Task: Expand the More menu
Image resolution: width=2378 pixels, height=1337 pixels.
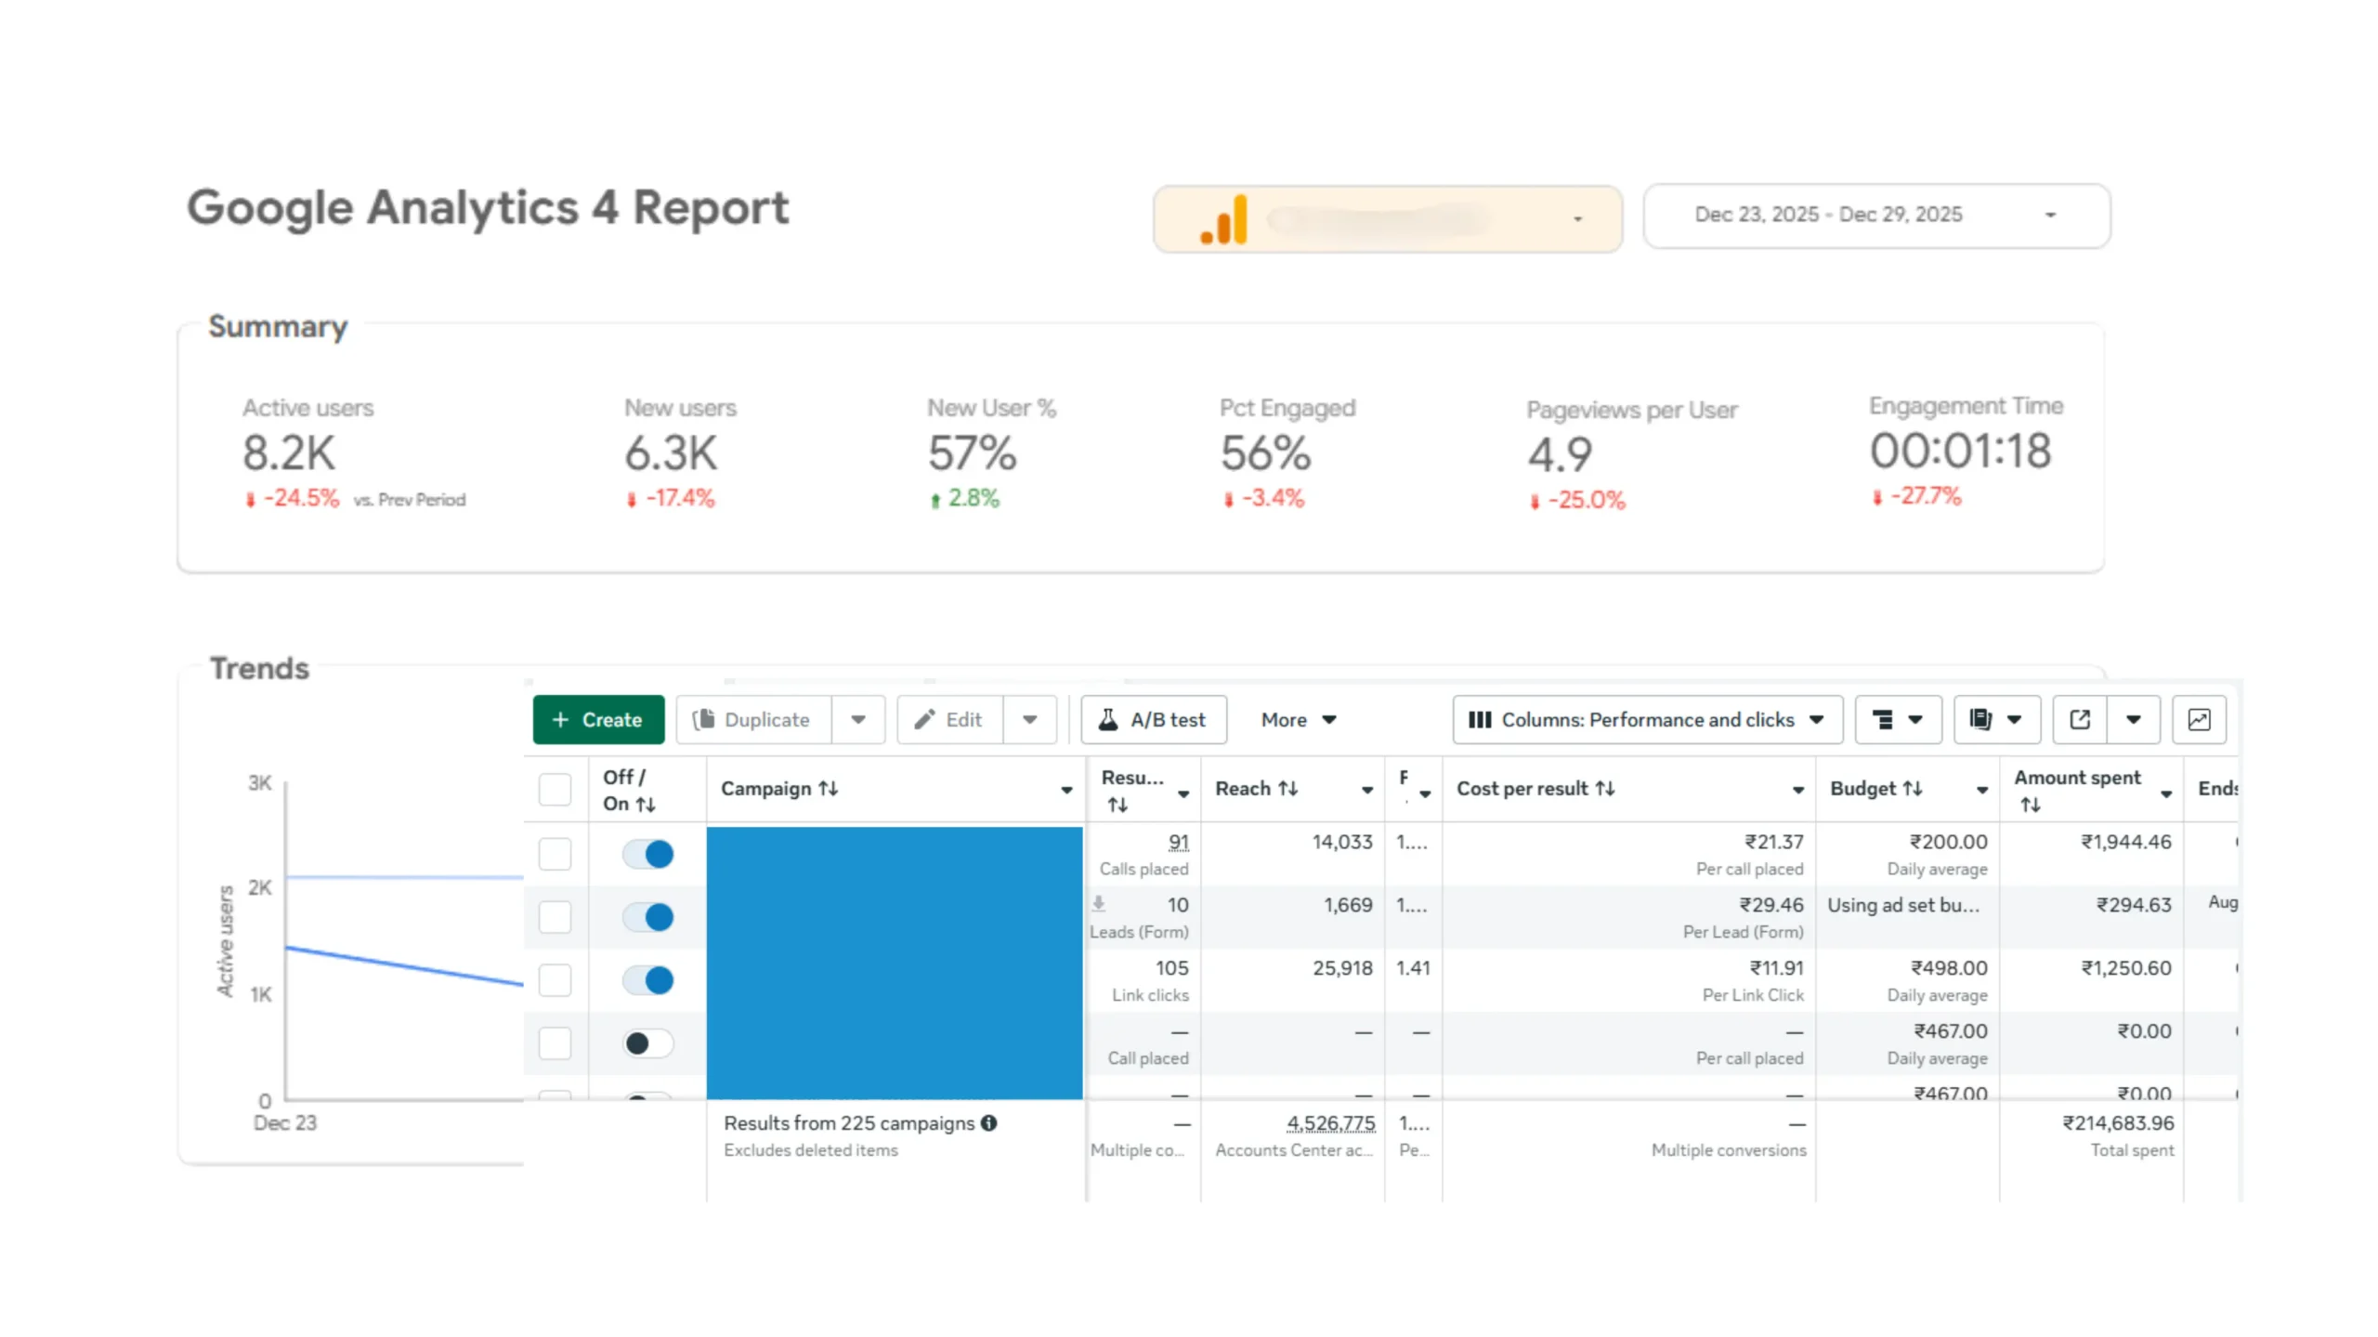Action: (1298, 719)
